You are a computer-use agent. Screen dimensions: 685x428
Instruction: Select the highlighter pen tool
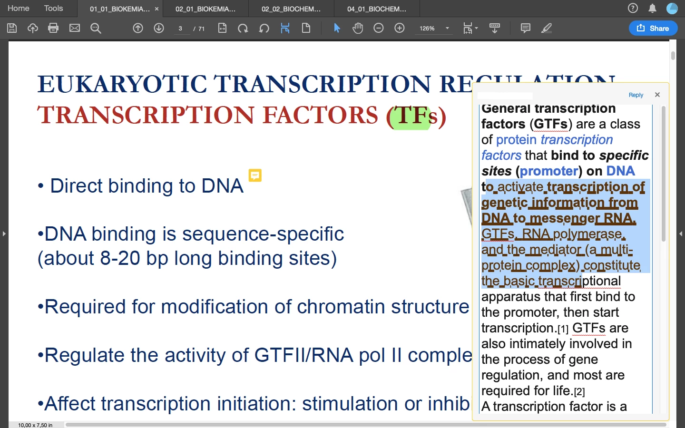coord(547,28)
